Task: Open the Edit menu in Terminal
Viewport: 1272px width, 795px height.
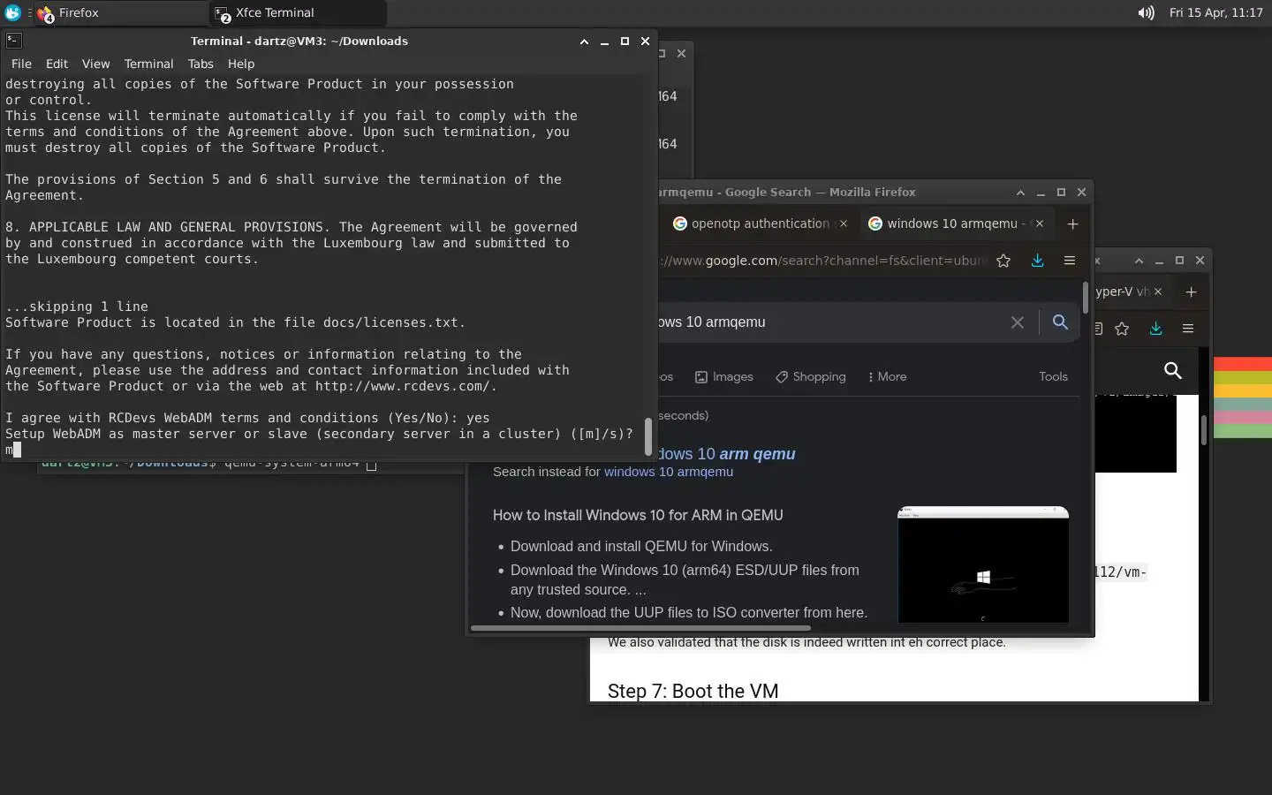Action: 57,64
